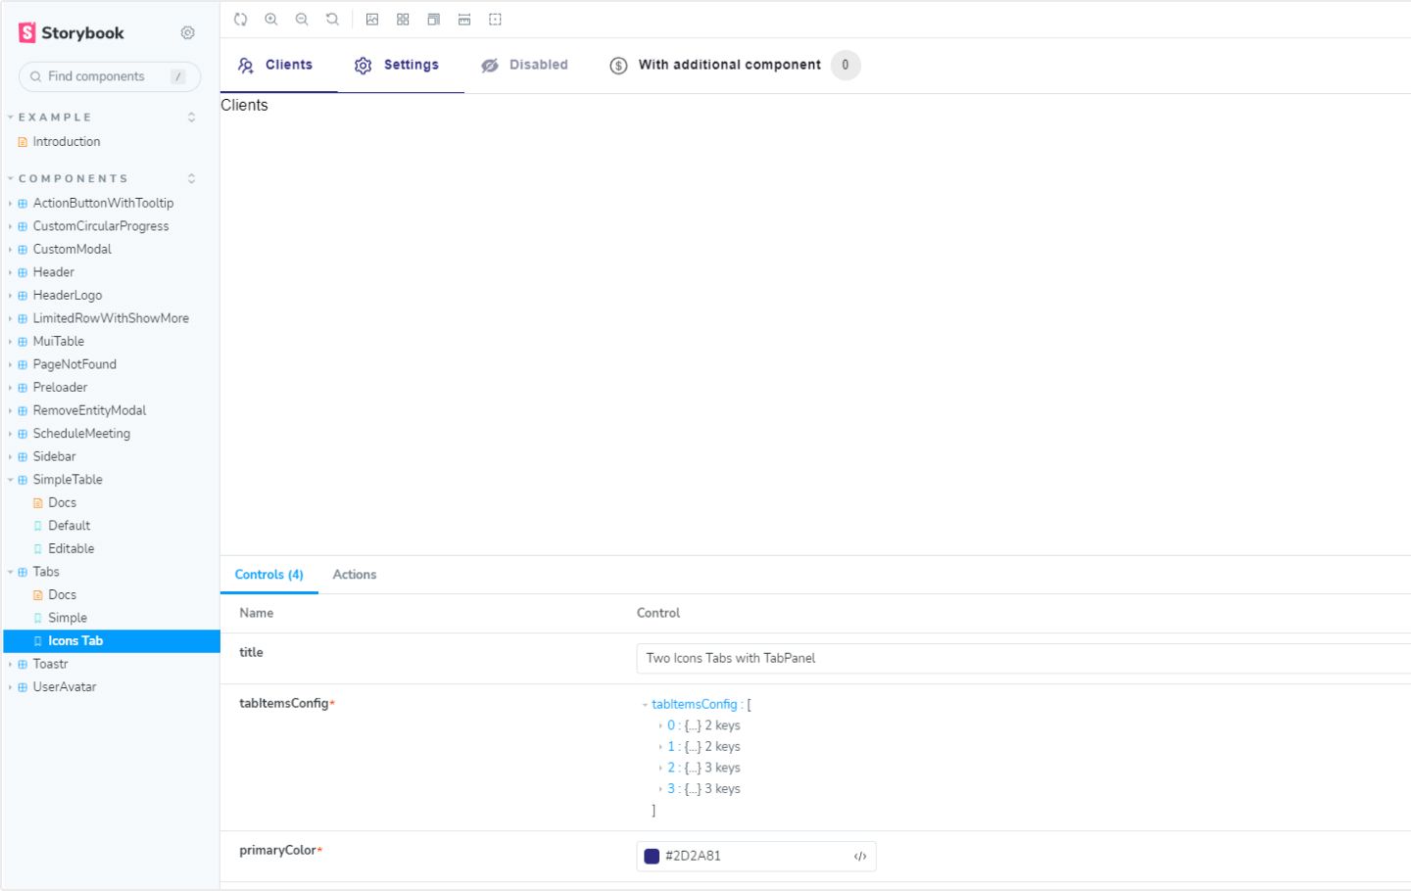
Task: Zoom out of the story canvas
Action: coord(302,20)
